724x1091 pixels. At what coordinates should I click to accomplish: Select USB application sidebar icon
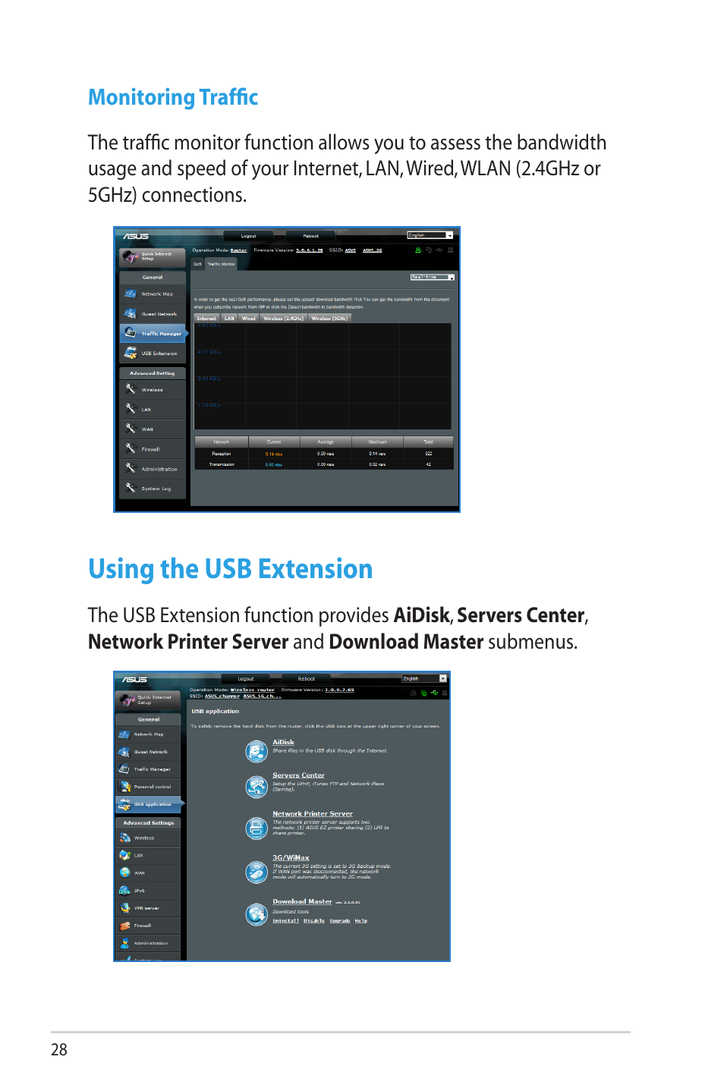(x=124, y=803)
